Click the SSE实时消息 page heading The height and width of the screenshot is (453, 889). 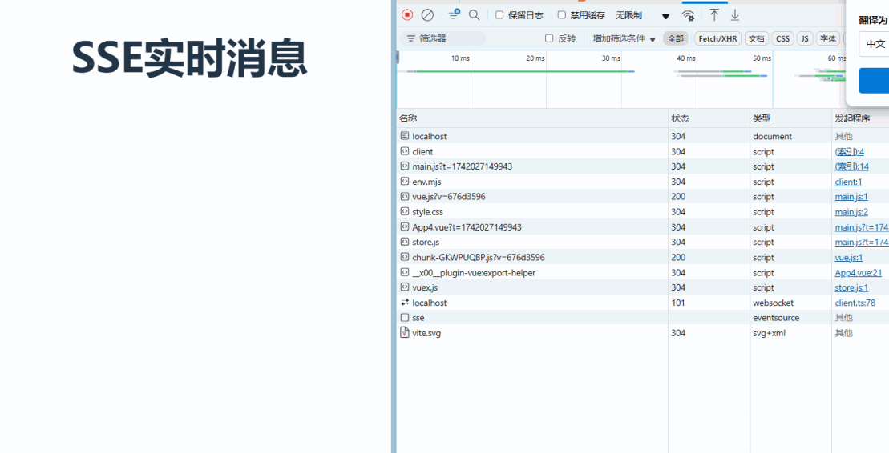point(190,58)
